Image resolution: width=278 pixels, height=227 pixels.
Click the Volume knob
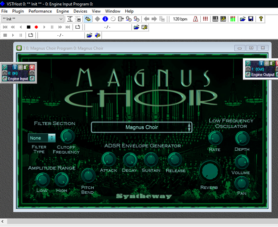coord(242,162)
